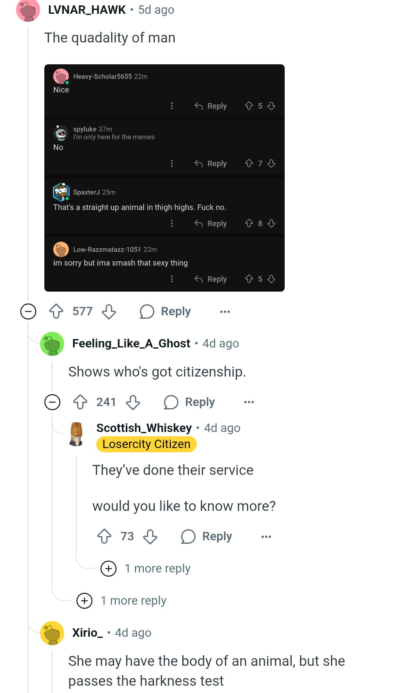Open Xirio_'s user profile
The image size is (394, 693).
(x=88, y=633)
